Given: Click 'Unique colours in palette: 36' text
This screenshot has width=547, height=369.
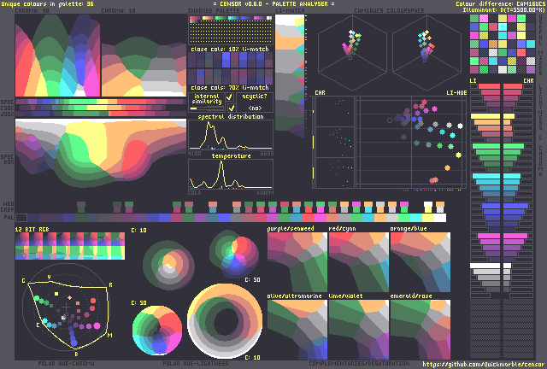Looking at the screenshot, I should click(x=48, y=4).
